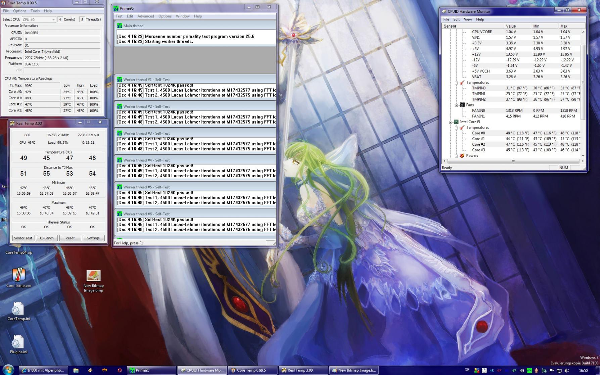600x375 pixels.
Task: Click the Intel Core i5 chip icon
Action: tap(456, 122)
